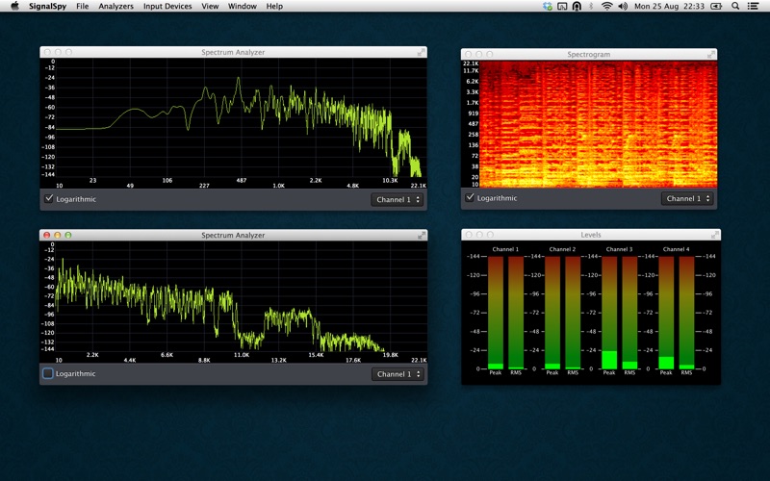770x481 pixels.
Task: Disable Logarithmic in top Spectrum Analyzer
Action: 49,199
